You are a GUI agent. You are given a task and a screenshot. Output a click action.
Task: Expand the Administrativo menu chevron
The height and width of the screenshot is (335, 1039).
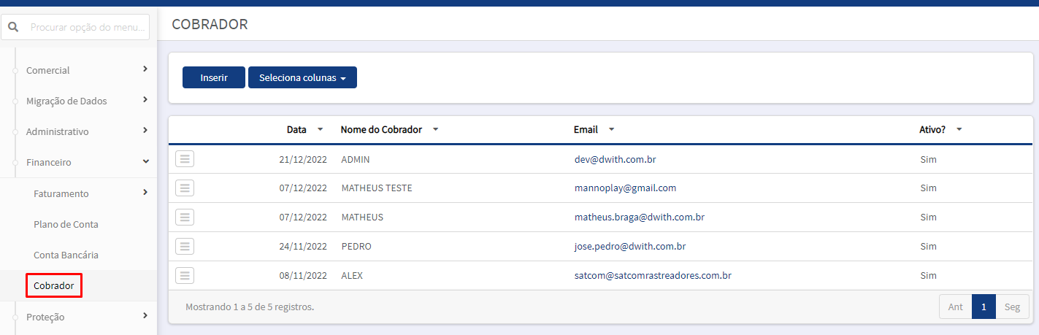click(145, 130)
